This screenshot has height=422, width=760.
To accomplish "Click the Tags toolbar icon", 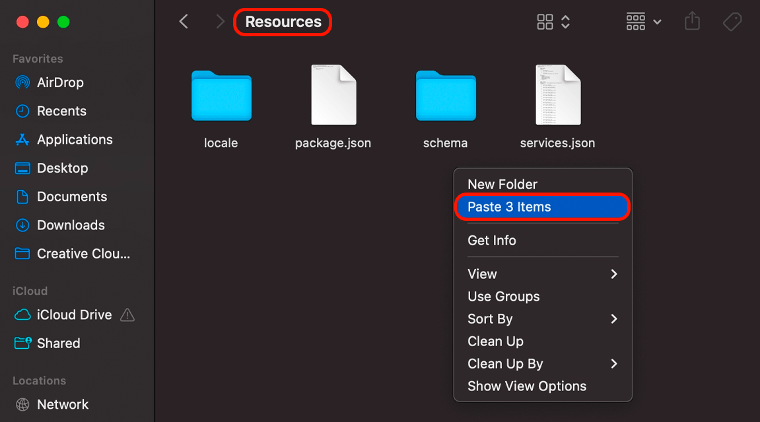I will (732, 22).
